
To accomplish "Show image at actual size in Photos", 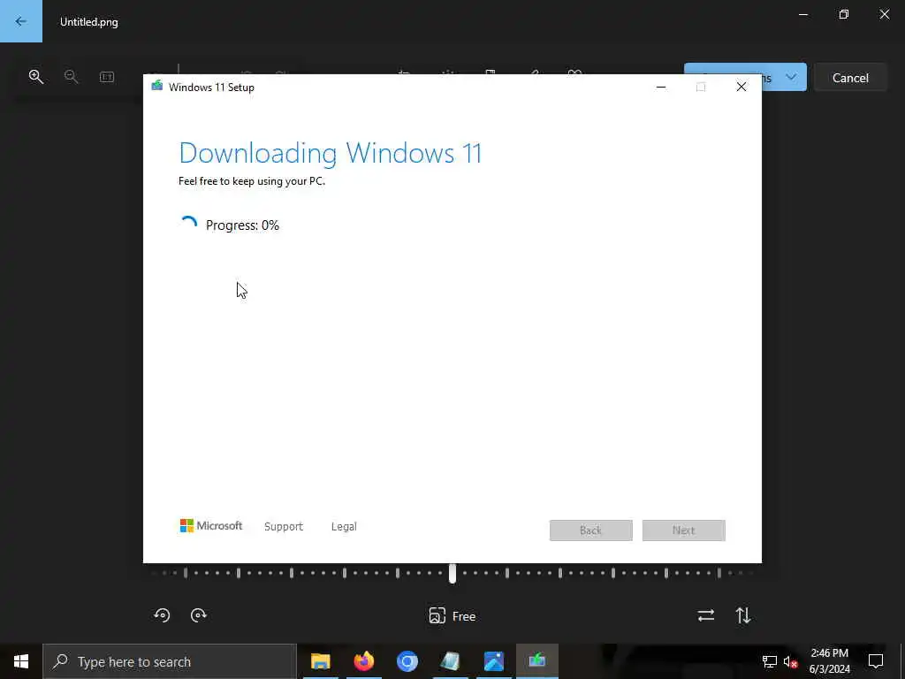I will point(107,77).
